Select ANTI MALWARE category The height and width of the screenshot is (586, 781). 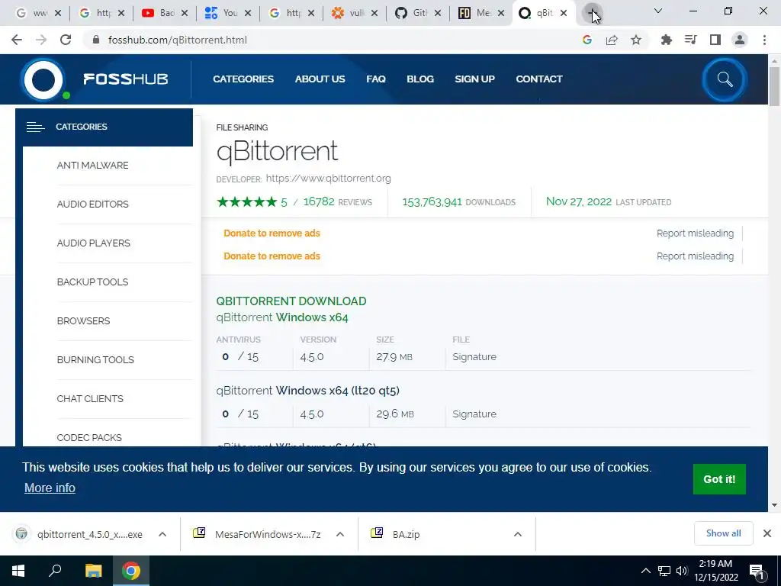pos(92,166)
